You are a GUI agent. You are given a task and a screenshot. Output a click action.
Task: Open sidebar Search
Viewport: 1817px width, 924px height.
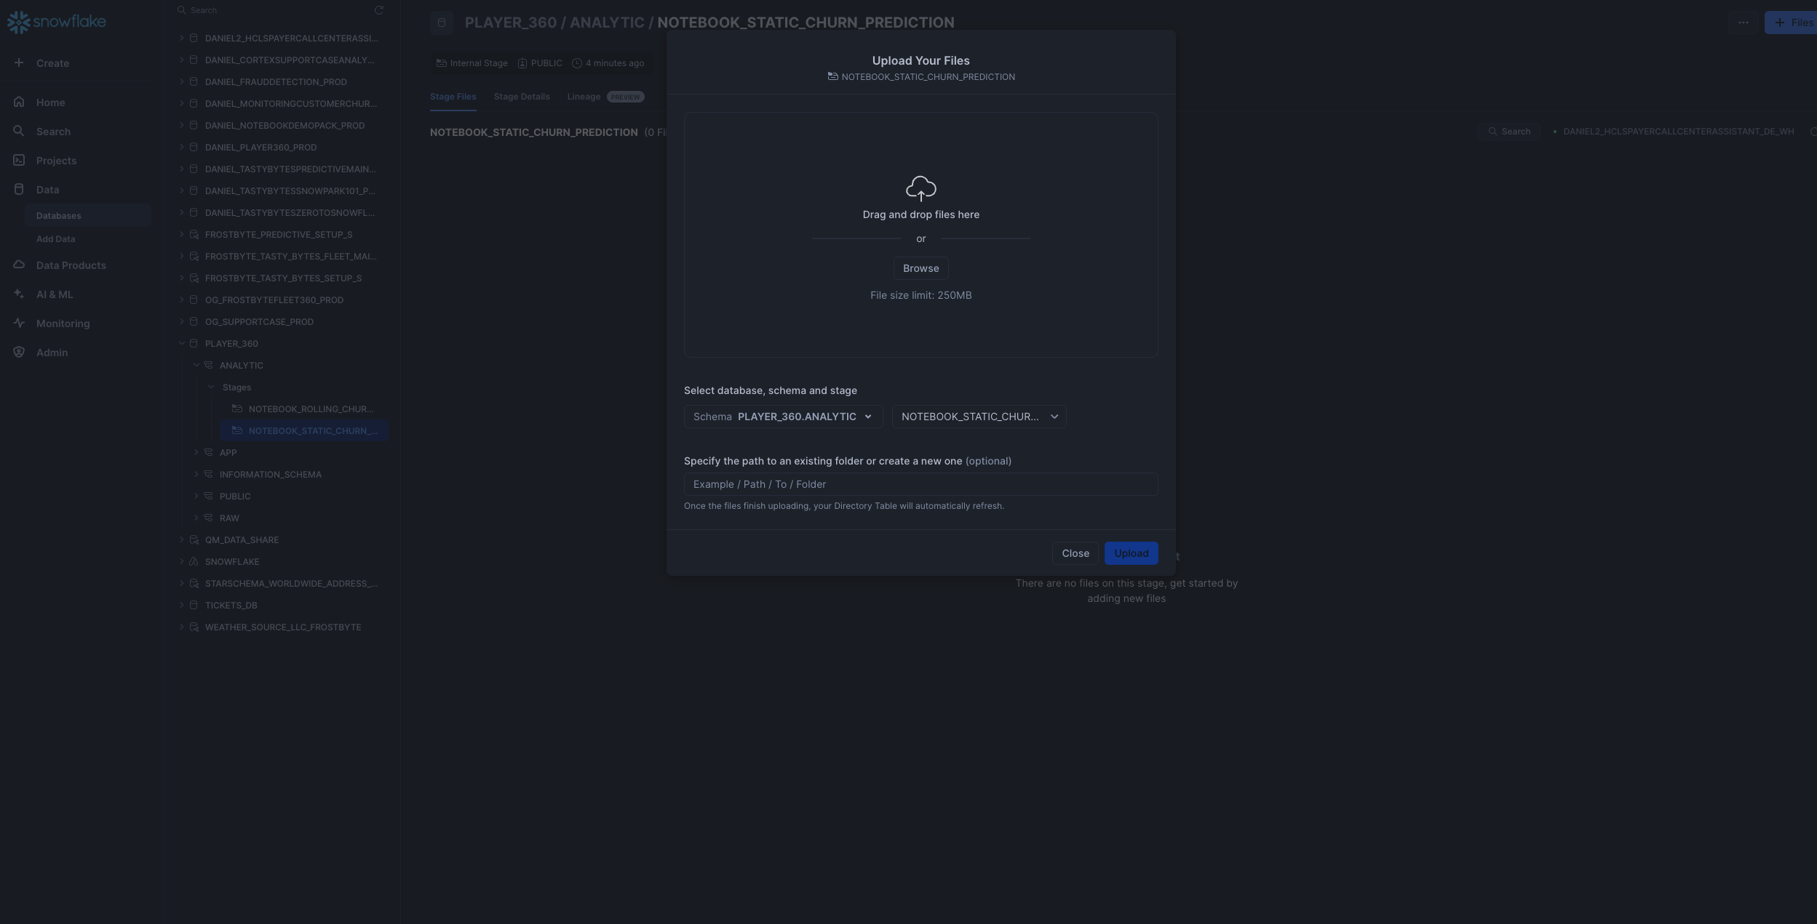19,131
